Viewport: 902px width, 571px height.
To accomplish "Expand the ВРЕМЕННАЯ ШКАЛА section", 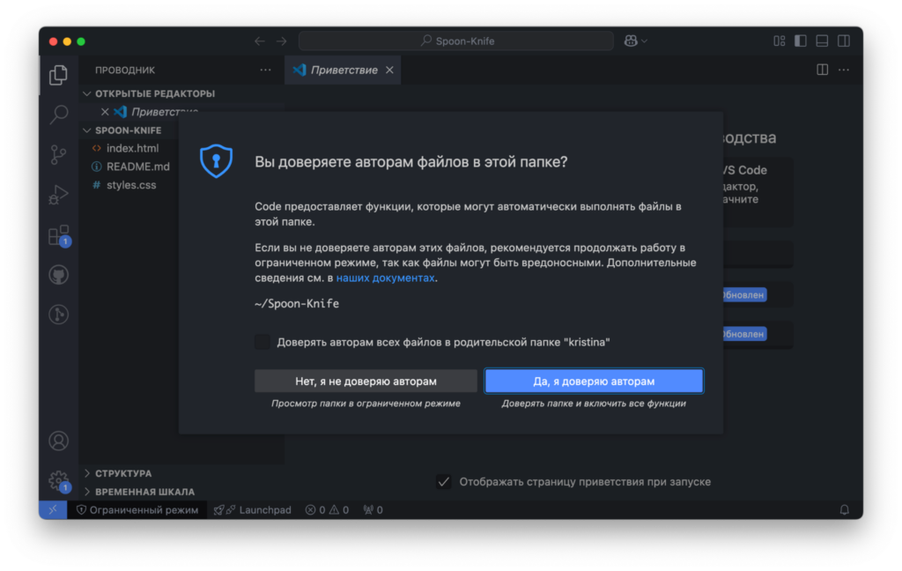I will [88, 492].
